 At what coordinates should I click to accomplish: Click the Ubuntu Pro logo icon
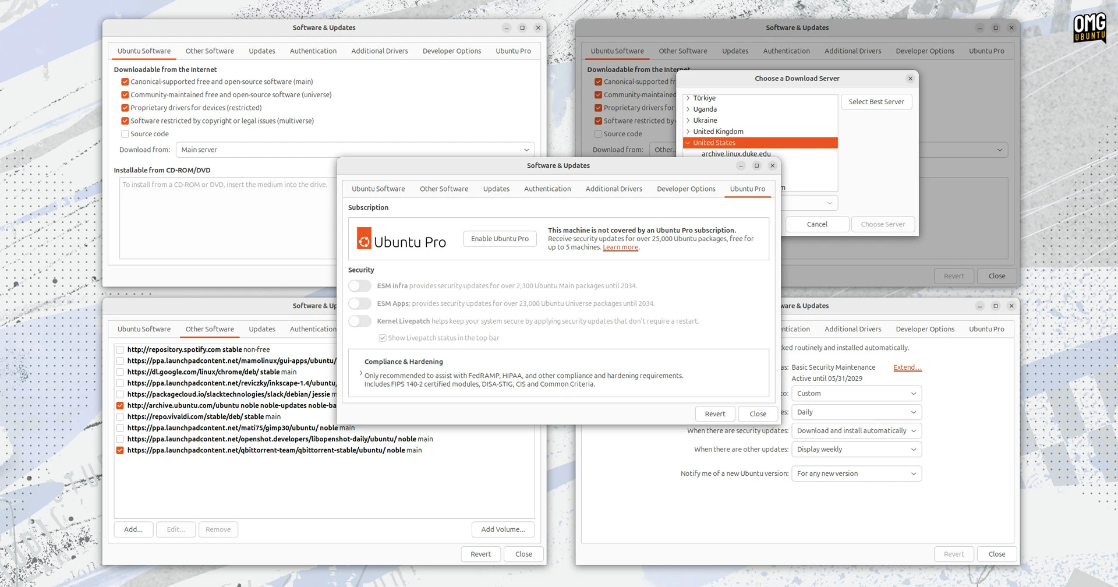pyautogui.click(x=364, y=239)
